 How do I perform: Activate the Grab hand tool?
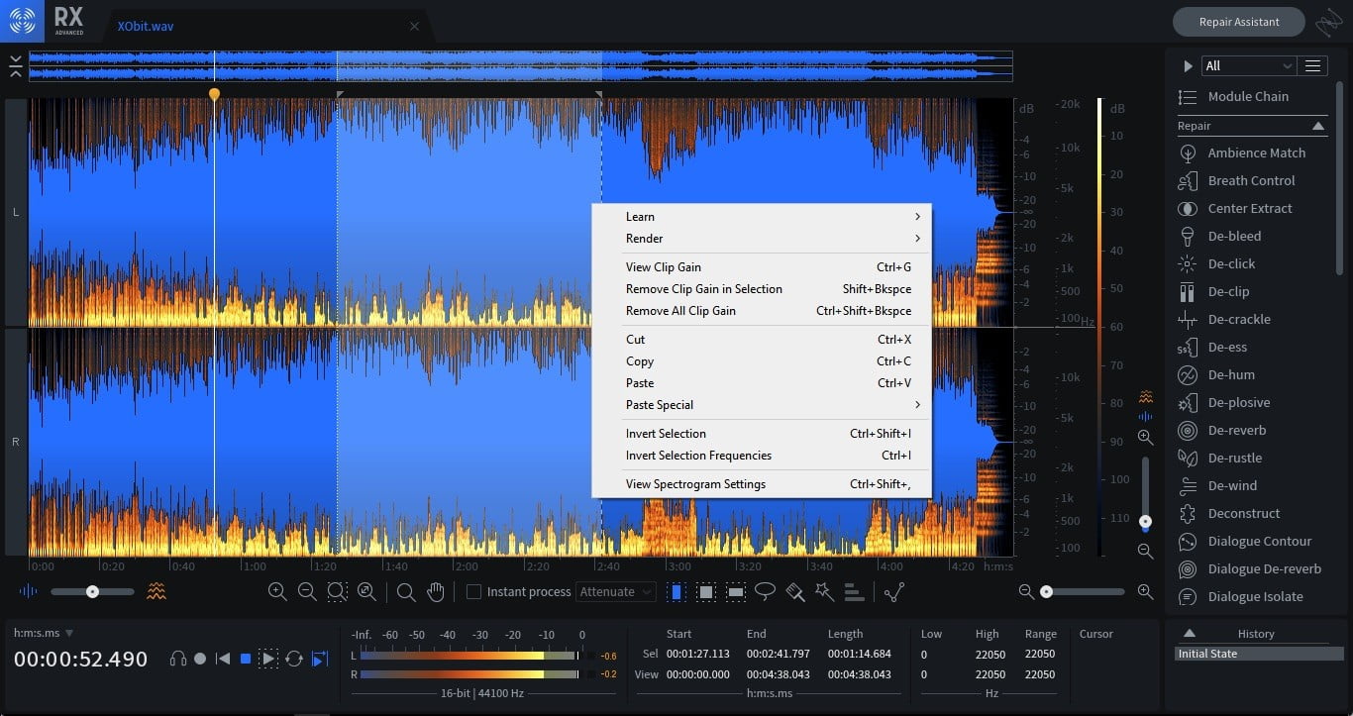pos(435,591)
